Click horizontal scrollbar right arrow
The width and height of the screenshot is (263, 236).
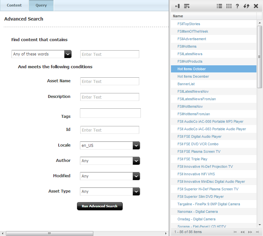pos(166,233)
